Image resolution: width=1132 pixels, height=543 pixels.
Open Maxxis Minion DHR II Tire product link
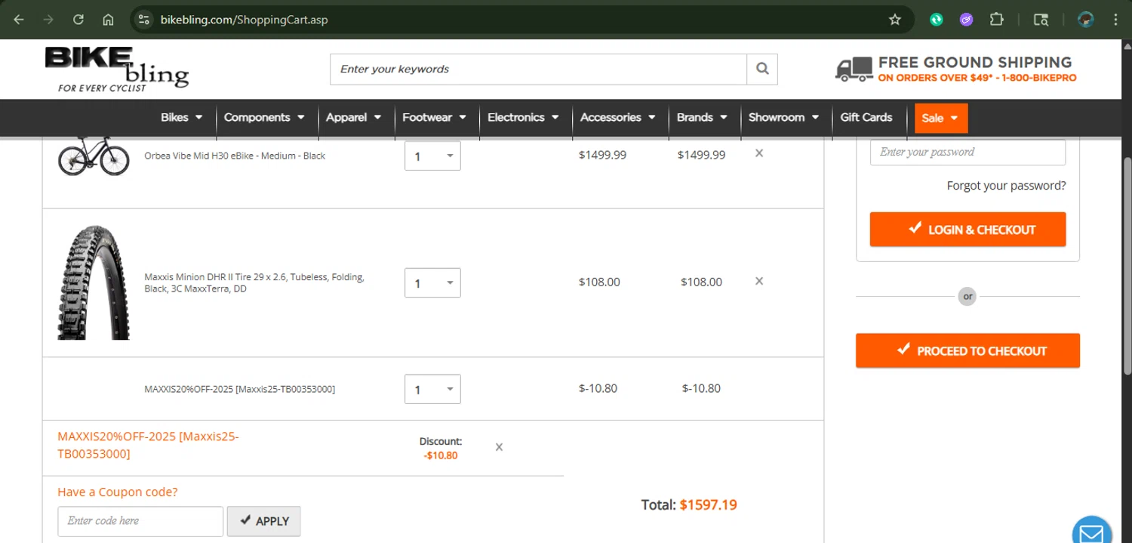(254, 283)
